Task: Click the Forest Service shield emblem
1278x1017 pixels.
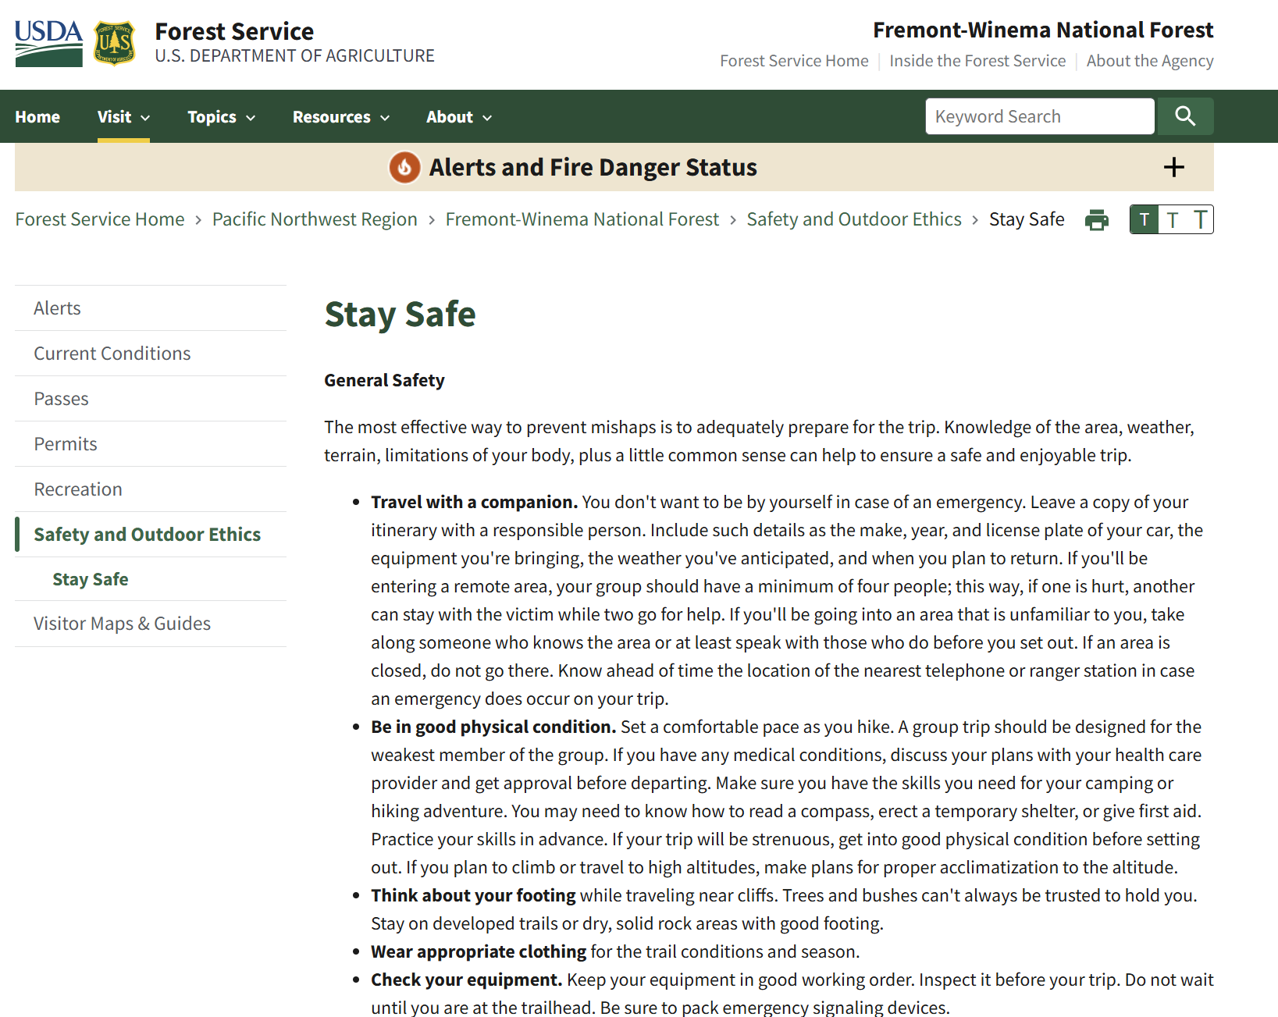Action: [x=114, y=43]
